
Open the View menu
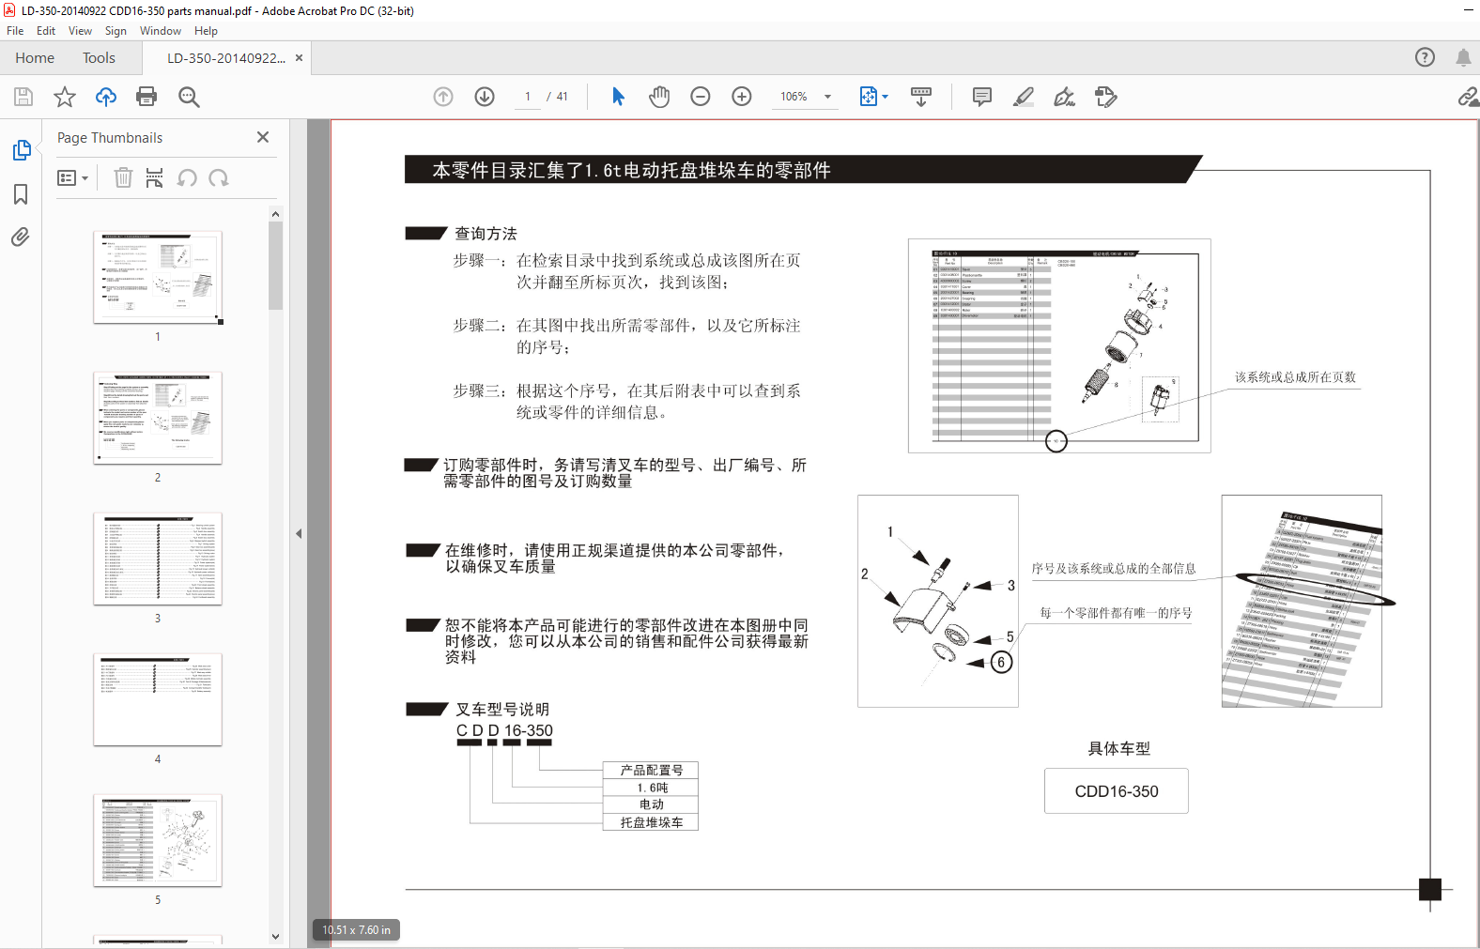pos(80,31)
